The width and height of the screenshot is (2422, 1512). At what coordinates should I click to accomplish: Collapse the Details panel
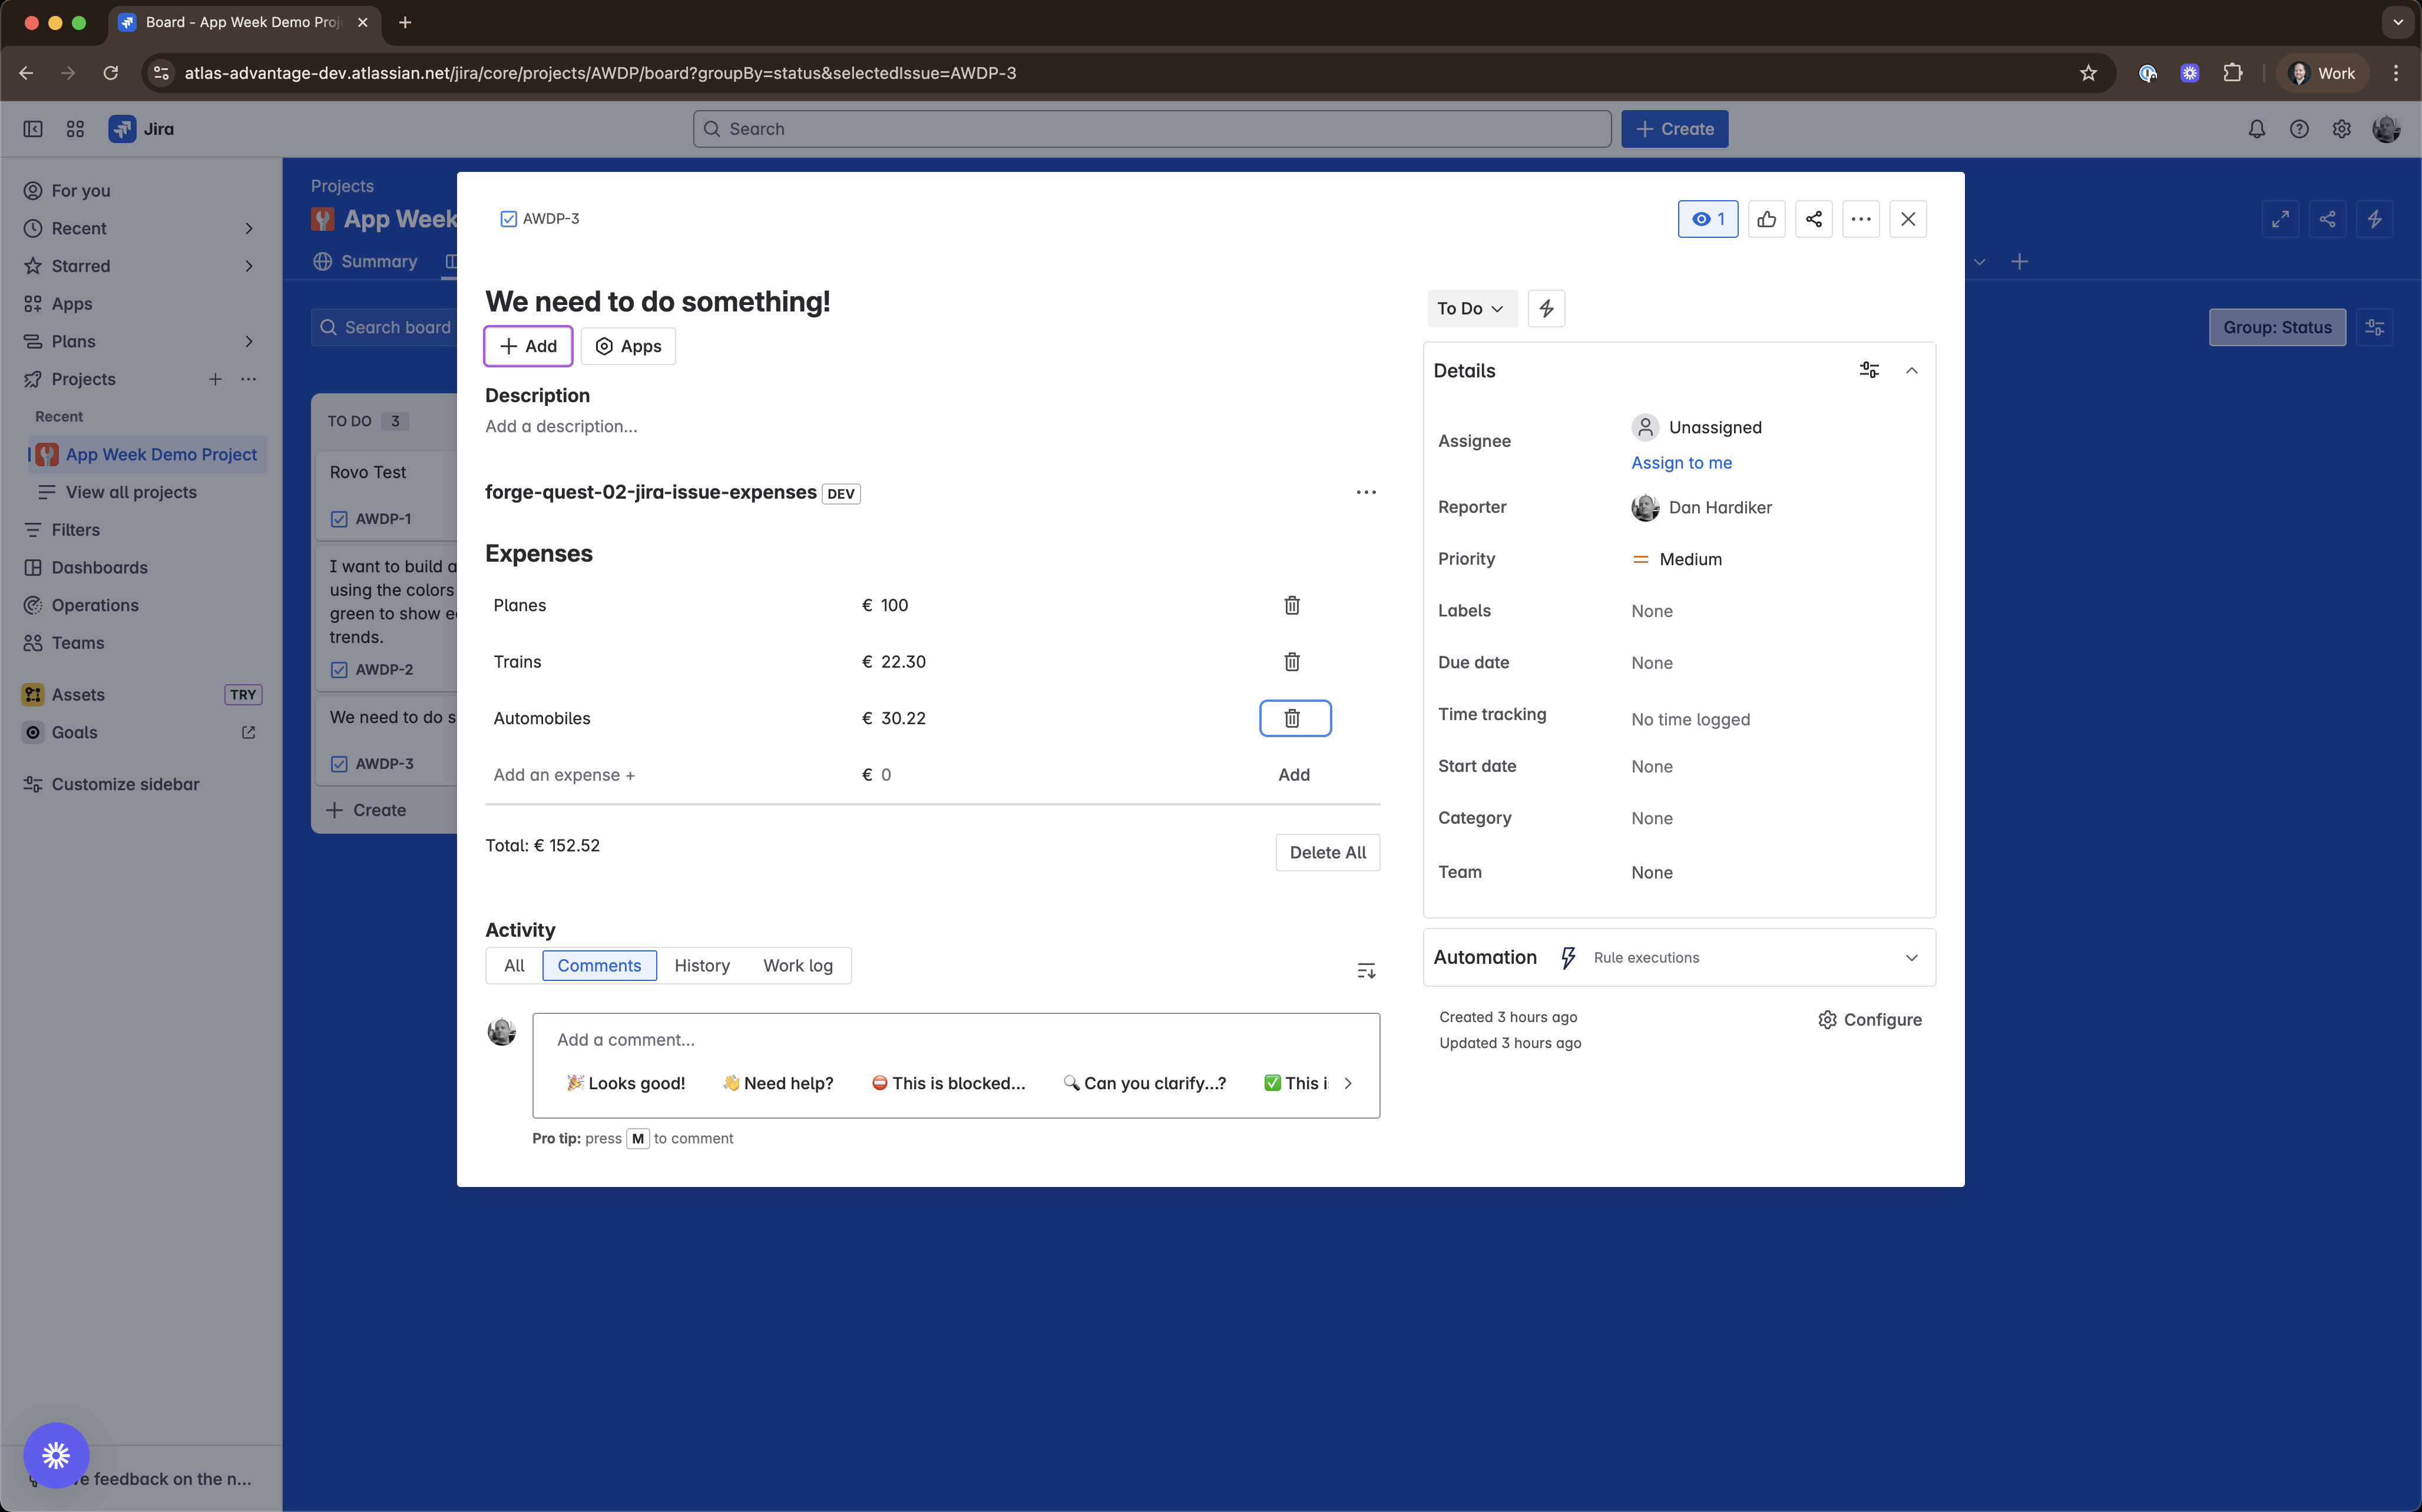(x=1912, y=370)
